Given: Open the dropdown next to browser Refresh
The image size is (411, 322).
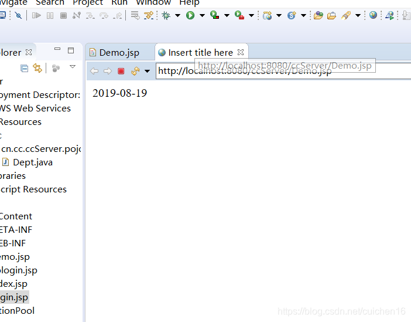Looking at the screenshot, I should point(147,71).
